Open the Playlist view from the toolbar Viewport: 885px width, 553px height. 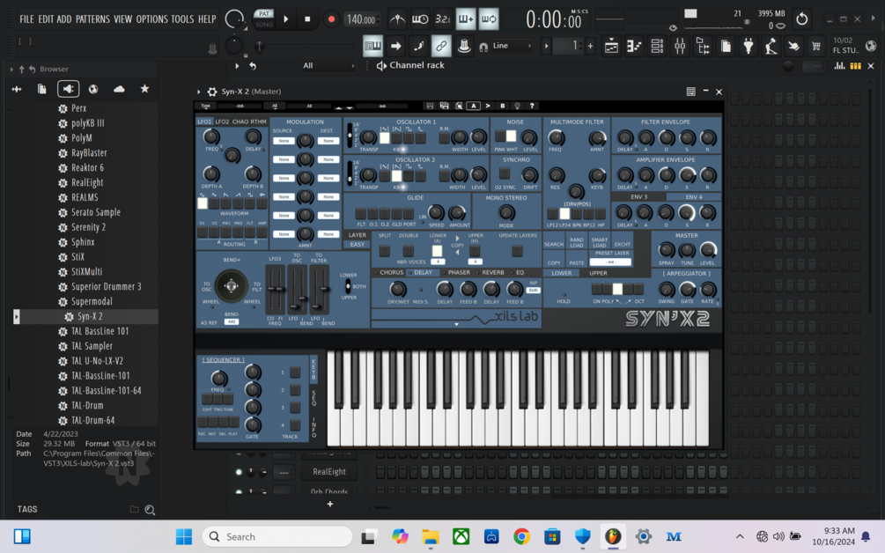(611, 47)
